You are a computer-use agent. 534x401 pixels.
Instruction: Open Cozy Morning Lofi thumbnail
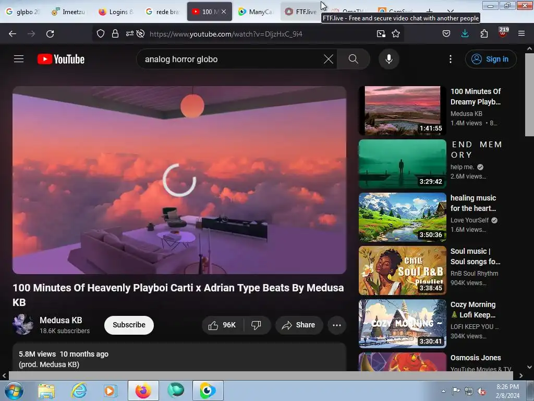pyautogui.click(x=403, y=324)
